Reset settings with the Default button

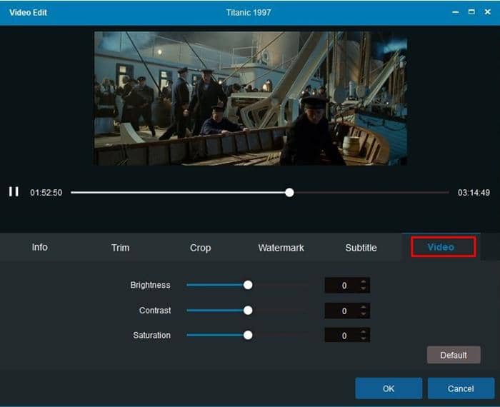pyautogui.click(x=454, y=355)
